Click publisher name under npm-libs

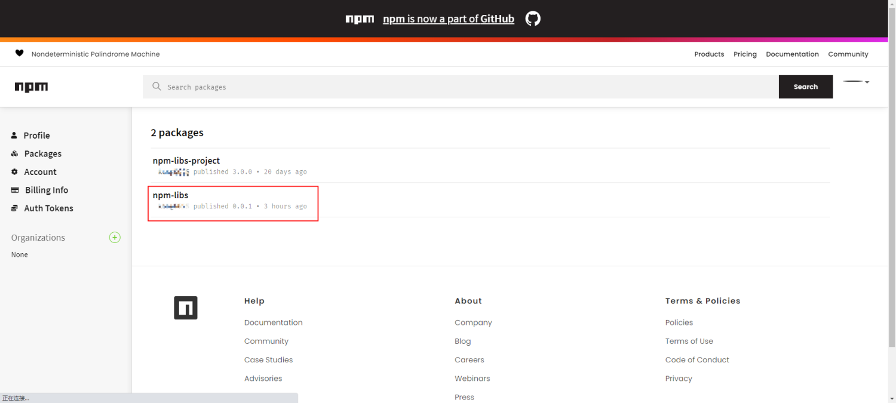tap(173, 207)
